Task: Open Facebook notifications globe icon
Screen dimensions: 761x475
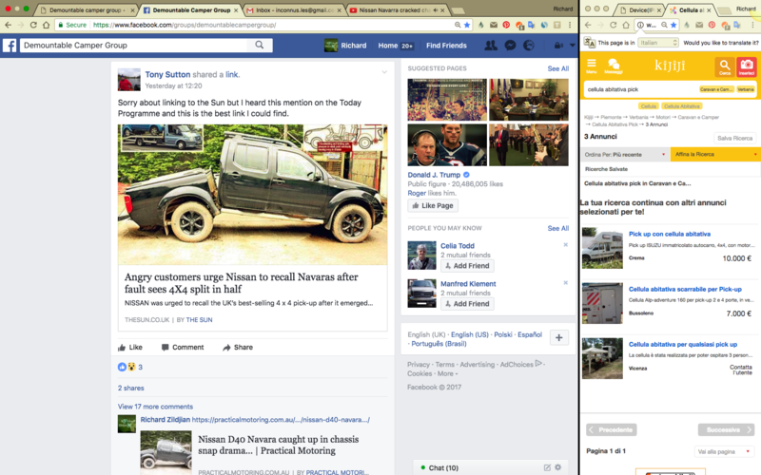Action: 529,45
